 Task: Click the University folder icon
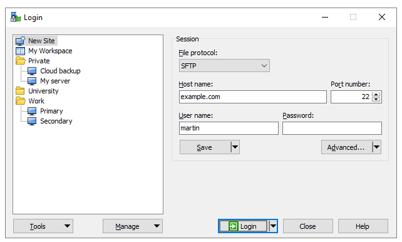click(20, 91)
